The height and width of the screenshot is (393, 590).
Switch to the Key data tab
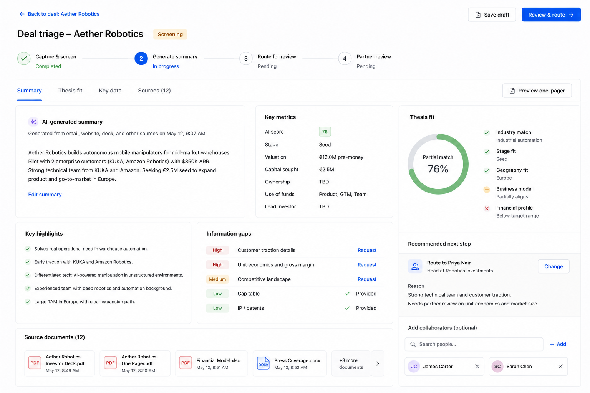coord(110,91)
